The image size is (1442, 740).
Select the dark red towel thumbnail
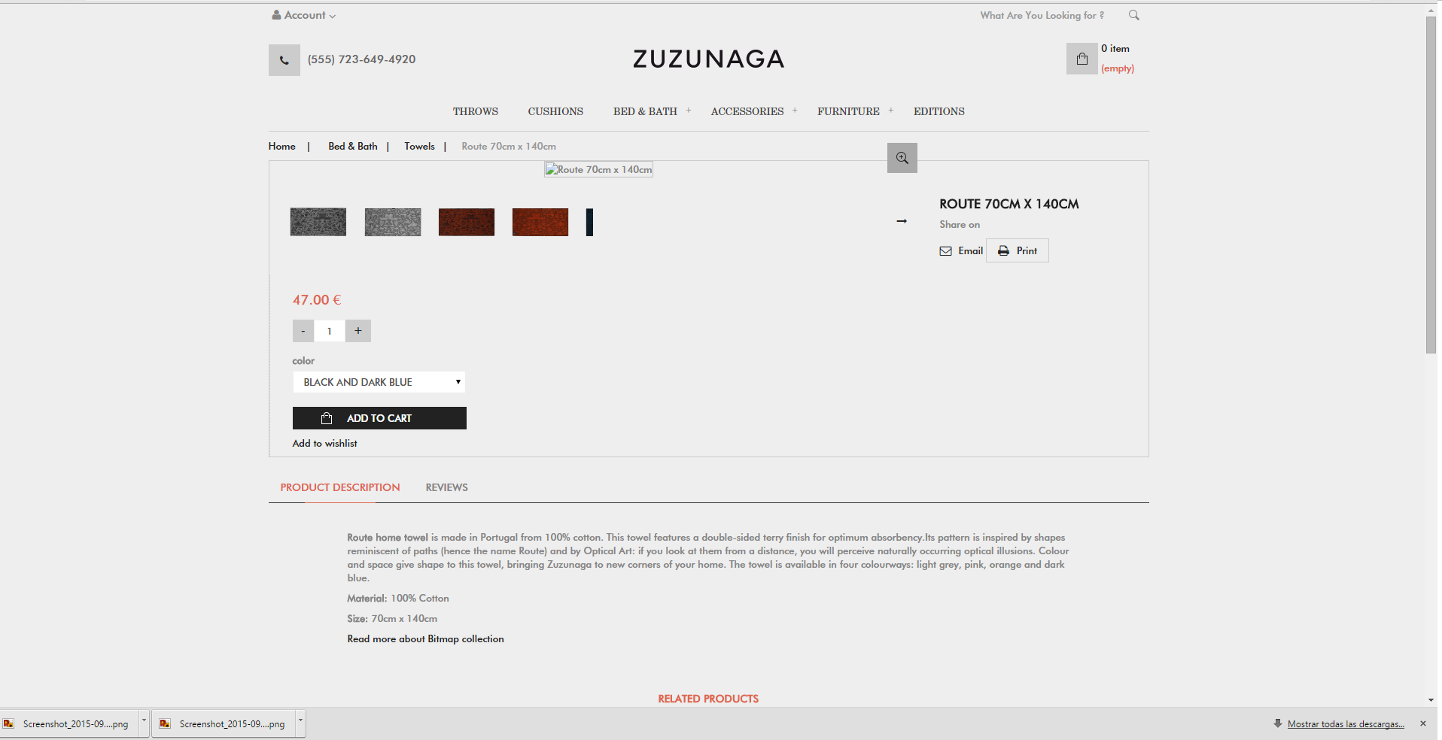point(467,222)
